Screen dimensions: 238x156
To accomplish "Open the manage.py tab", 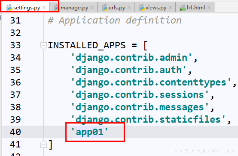I will pyautogui.click(x=74, y=7).
